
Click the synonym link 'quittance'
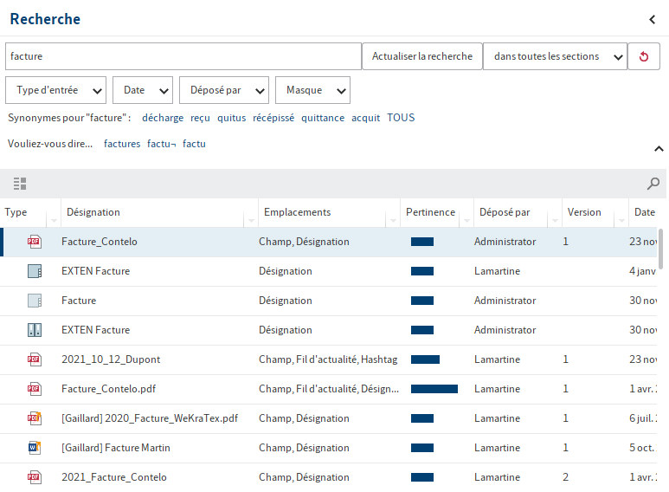pos(323,118)
